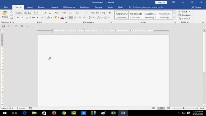
Task: Apply paragraph borders grid icon
Action: [106, 17]
